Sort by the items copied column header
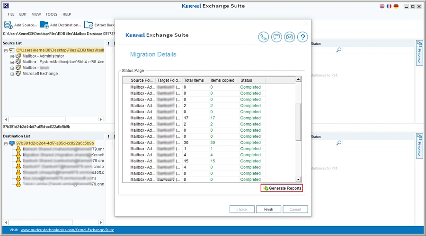Viewport: 426px width, 236px height. pos(223,80)
